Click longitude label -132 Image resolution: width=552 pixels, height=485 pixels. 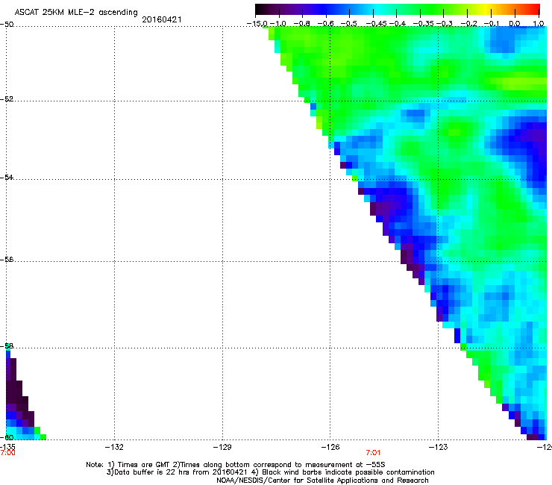[114, 447]
